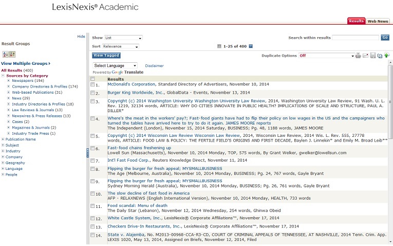
Task: Expand the Newspapers (194) category
Action: click(x=8, y=81)
